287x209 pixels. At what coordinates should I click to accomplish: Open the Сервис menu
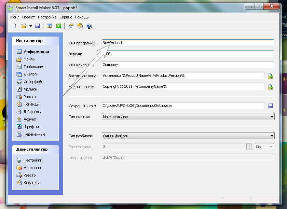pyautogui.click(x=66, y=17)
